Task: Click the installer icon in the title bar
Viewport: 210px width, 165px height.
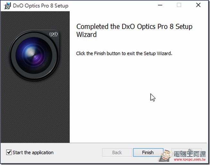Action: pos(7,6)
